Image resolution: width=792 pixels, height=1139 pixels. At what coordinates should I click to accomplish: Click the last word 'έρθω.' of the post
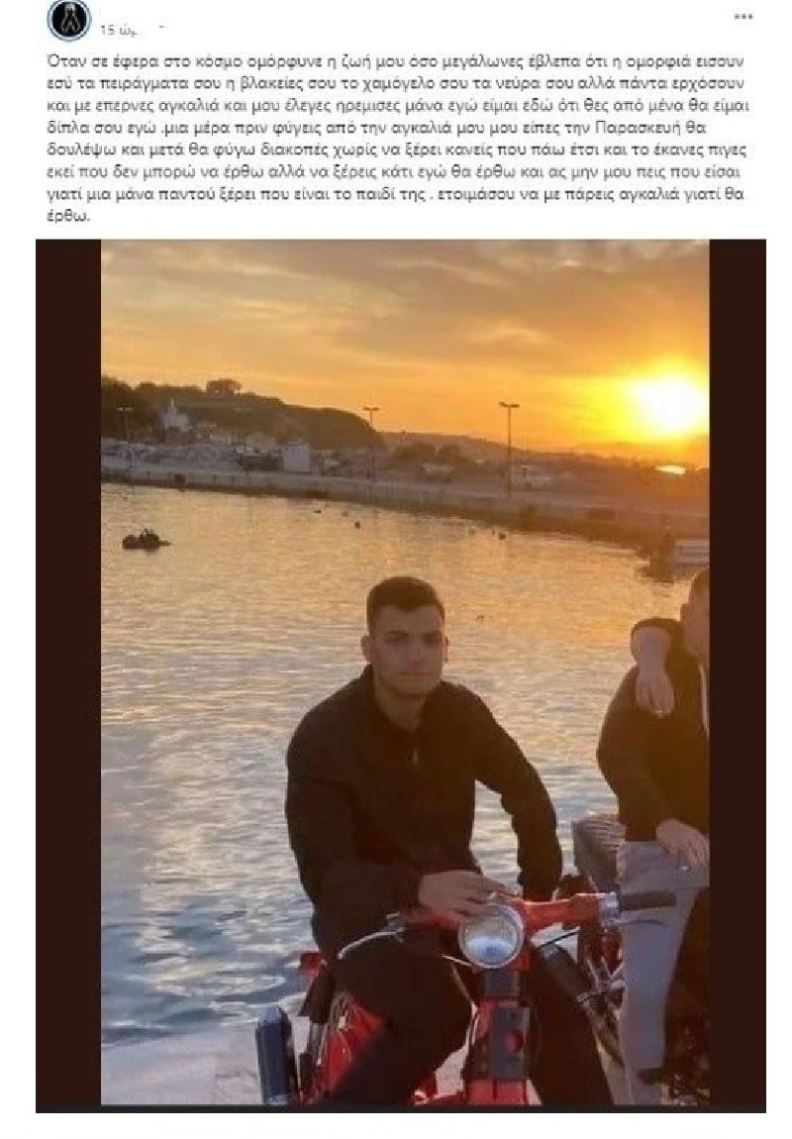pos(67,217)
